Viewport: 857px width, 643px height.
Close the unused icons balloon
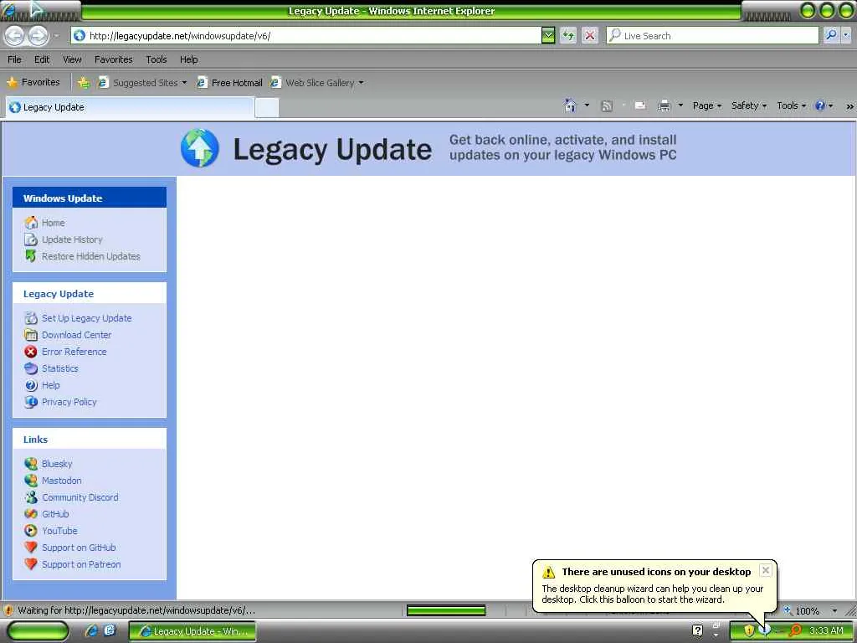[766, 569]
